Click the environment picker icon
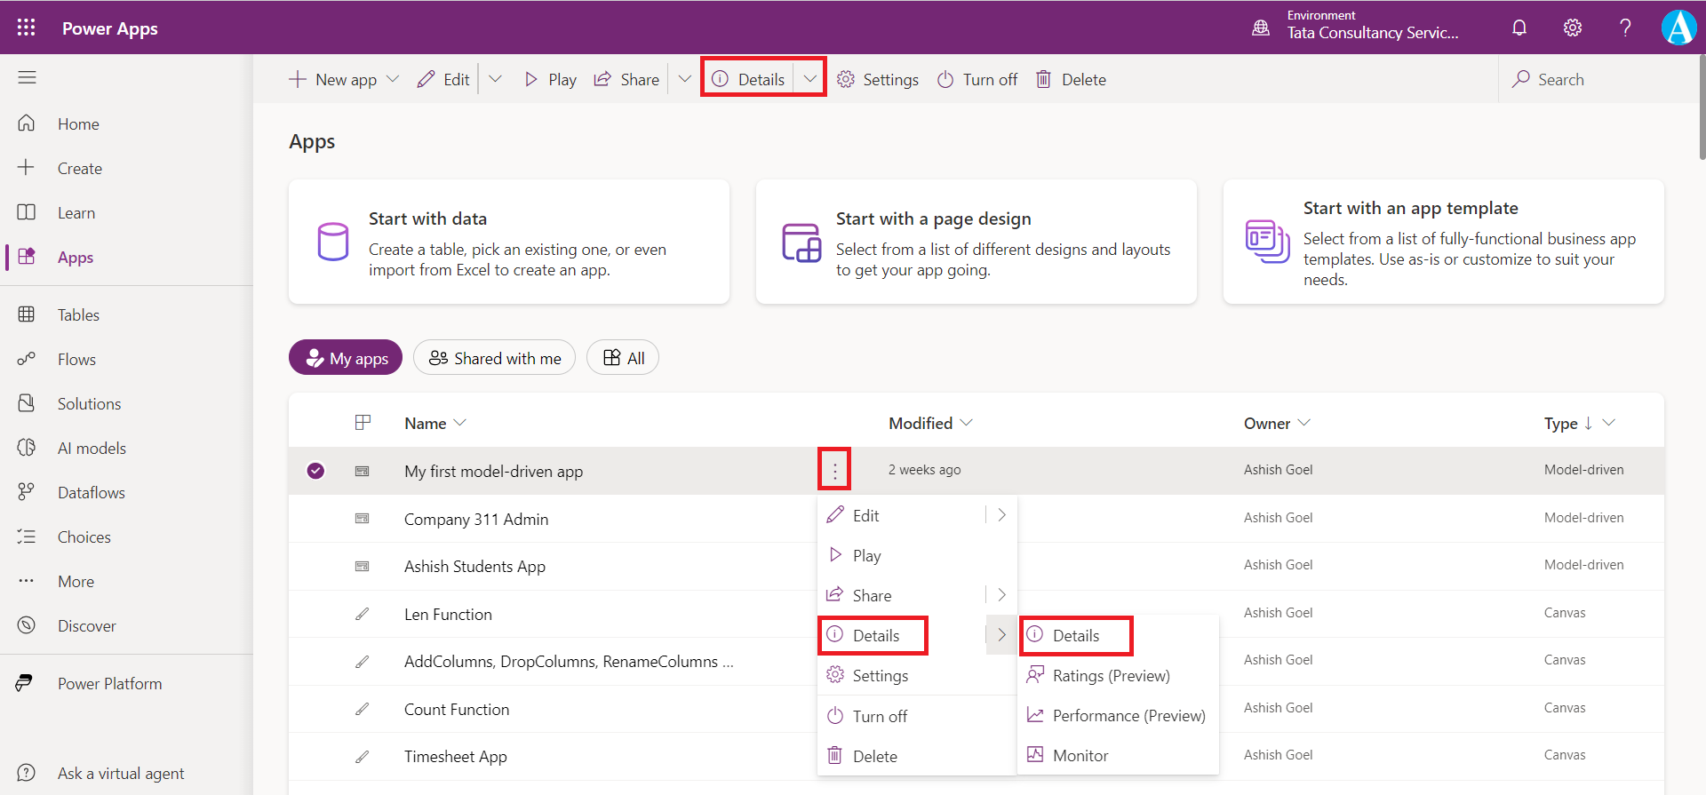The width and height of the screenshot is (1706, 795). click(x=1261, y=28)
